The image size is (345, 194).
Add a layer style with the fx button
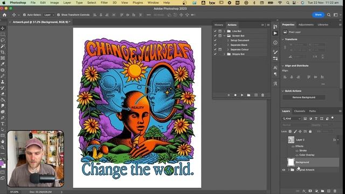(x=304, y=191)
